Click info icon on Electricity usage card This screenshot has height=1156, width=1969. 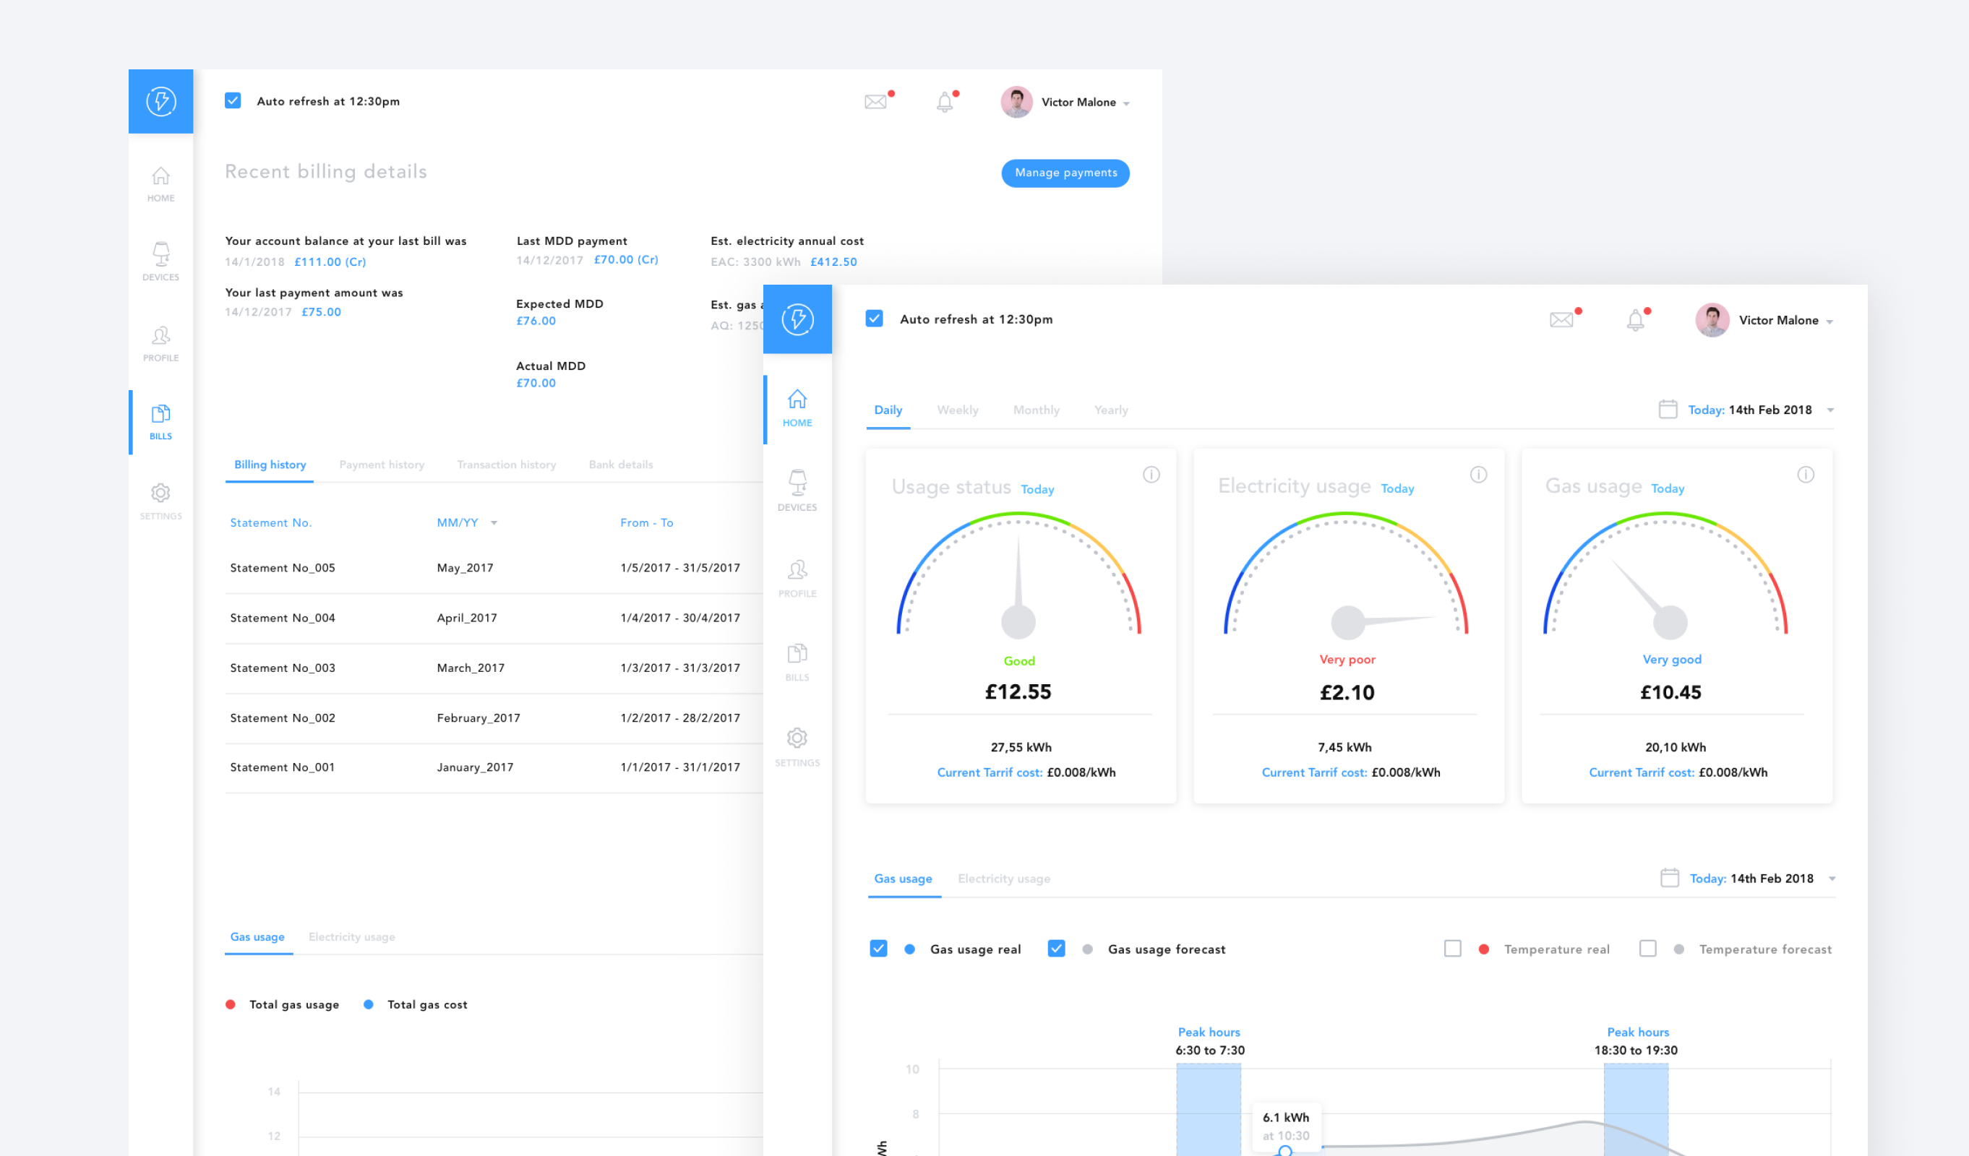pos(1478,475)
